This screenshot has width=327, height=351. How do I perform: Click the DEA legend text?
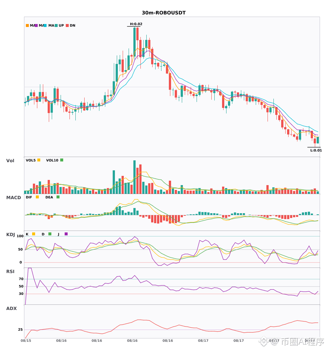click(x=49, y=197)
